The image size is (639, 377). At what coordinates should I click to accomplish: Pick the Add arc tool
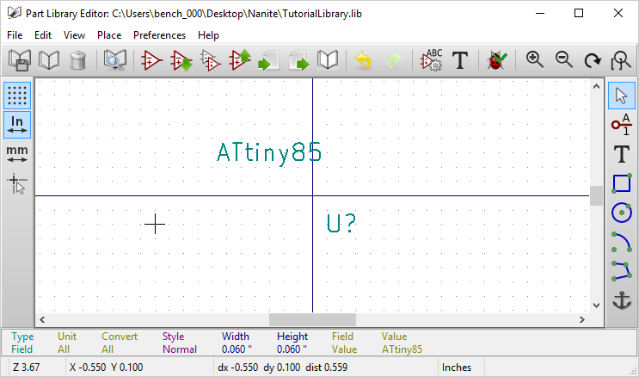click(x=621, y=242)
